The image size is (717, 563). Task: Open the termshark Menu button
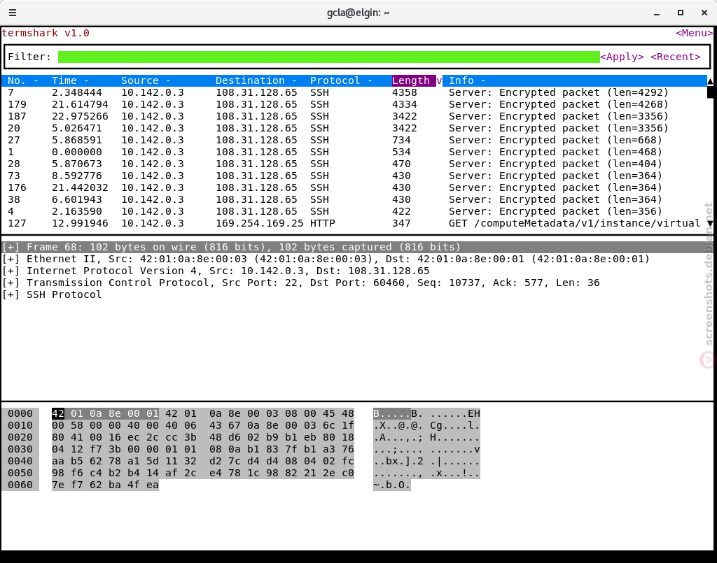click(x=694, y=34)
